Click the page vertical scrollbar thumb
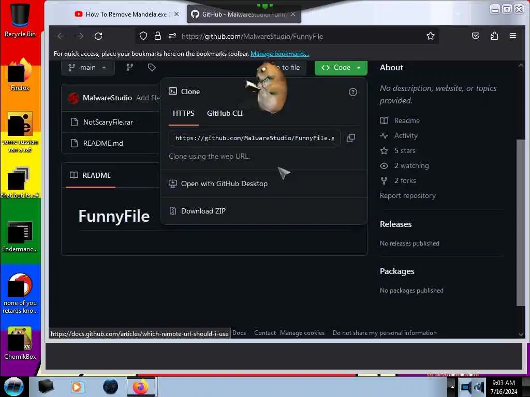530x397 pixels. (x=521, y=222)
